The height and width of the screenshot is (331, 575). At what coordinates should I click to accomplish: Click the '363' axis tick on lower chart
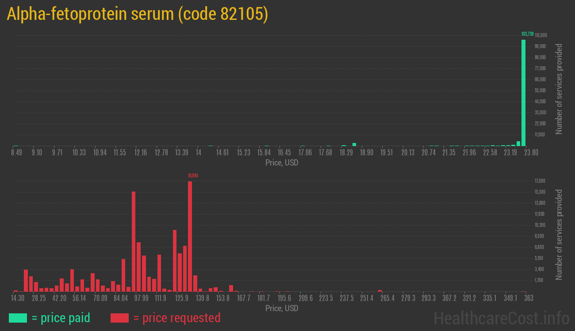[x=529, y=298]
